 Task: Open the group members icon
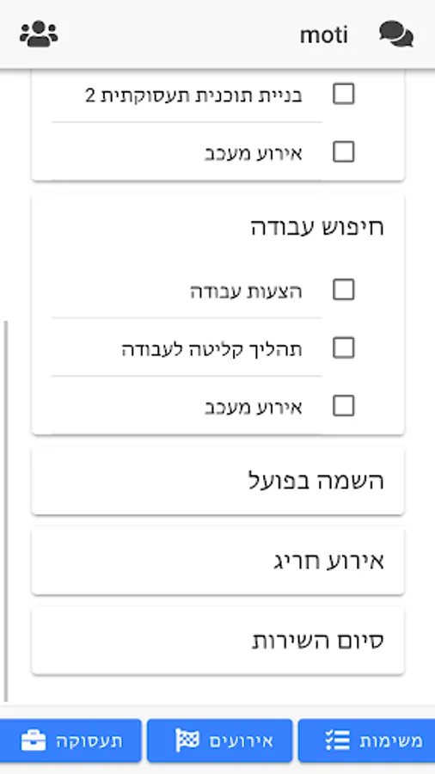click(39, 34)
